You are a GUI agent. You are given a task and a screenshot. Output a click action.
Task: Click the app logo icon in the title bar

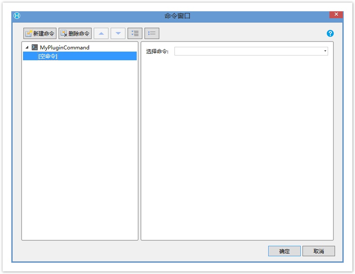(17, 16)
